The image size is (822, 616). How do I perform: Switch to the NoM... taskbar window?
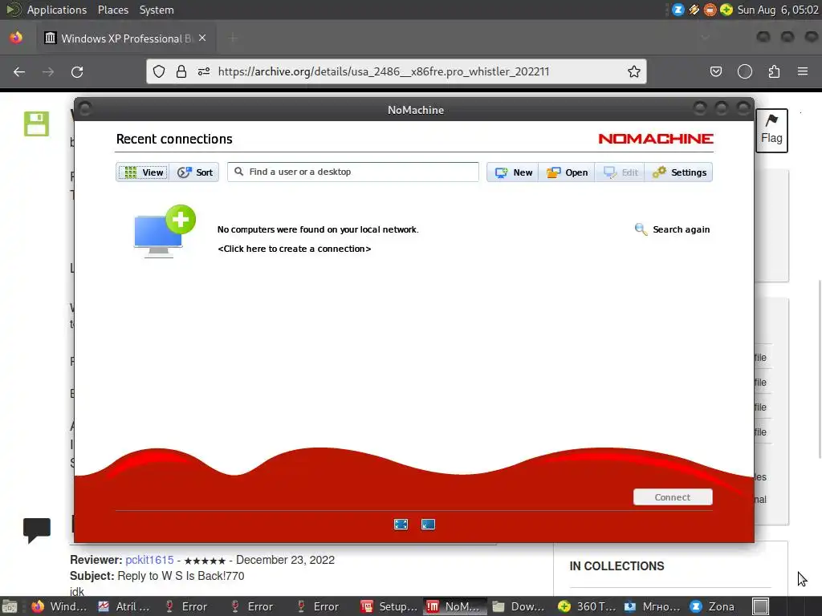(454, 606)
